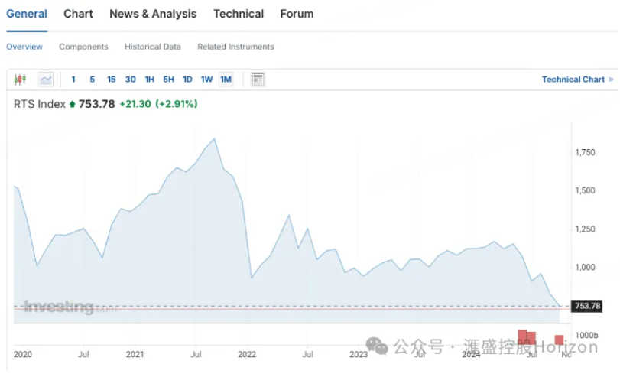Viewport: 620px width, 377px height.
Task: Go to News & Analysis tab
Action: coord(153,14)
